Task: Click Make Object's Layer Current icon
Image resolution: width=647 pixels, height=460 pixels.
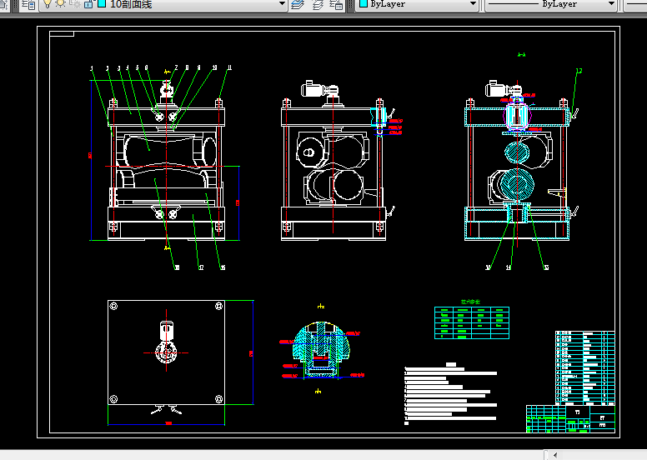Action: (298, 4)
